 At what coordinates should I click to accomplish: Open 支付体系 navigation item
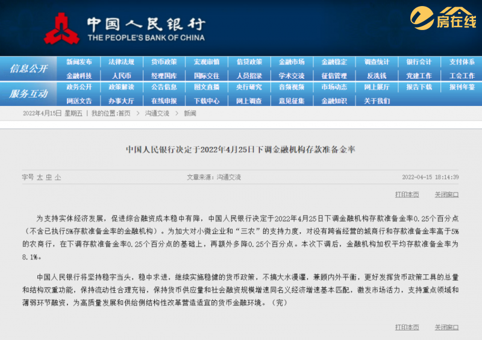click(462, 62)
